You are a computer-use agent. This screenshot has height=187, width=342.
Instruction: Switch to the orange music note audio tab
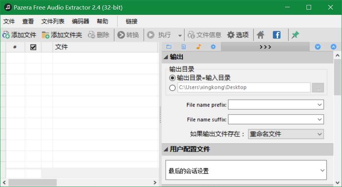tap(198, 46)
